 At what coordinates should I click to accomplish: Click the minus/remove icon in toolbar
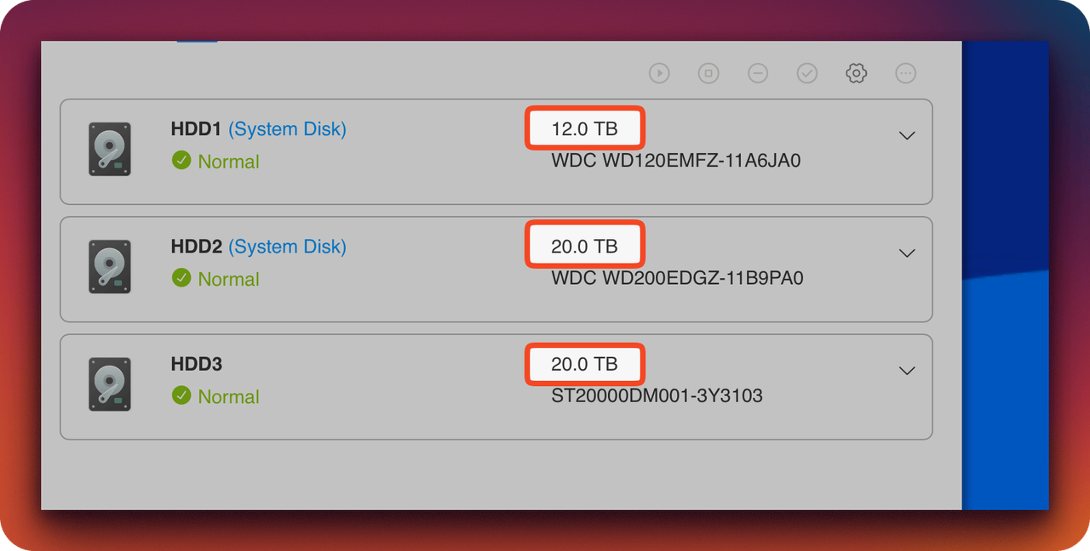click(x=758, y=73)
